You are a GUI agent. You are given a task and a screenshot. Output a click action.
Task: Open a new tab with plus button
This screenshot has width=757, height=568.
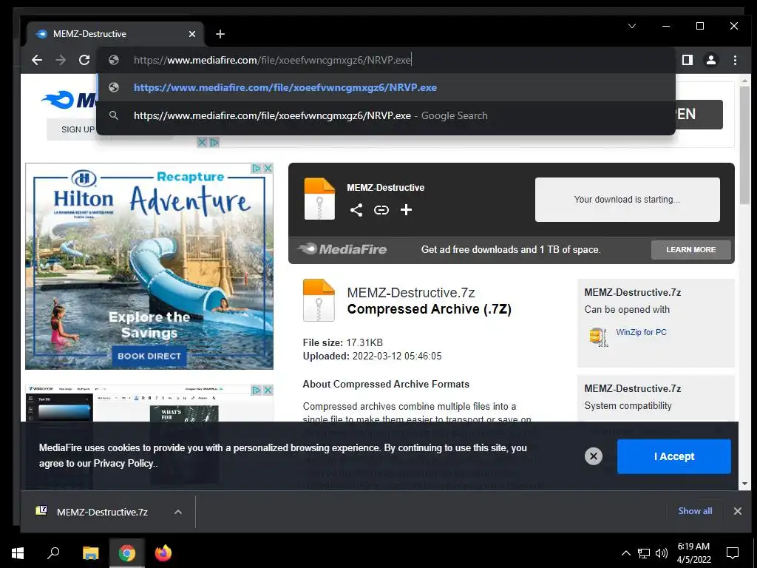click(x=220, y=34)
